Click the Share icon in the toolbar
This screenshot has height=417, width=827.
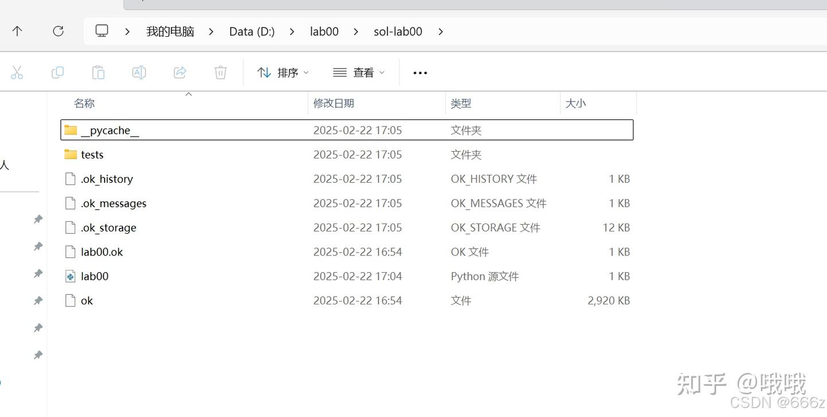pos(180,72)
